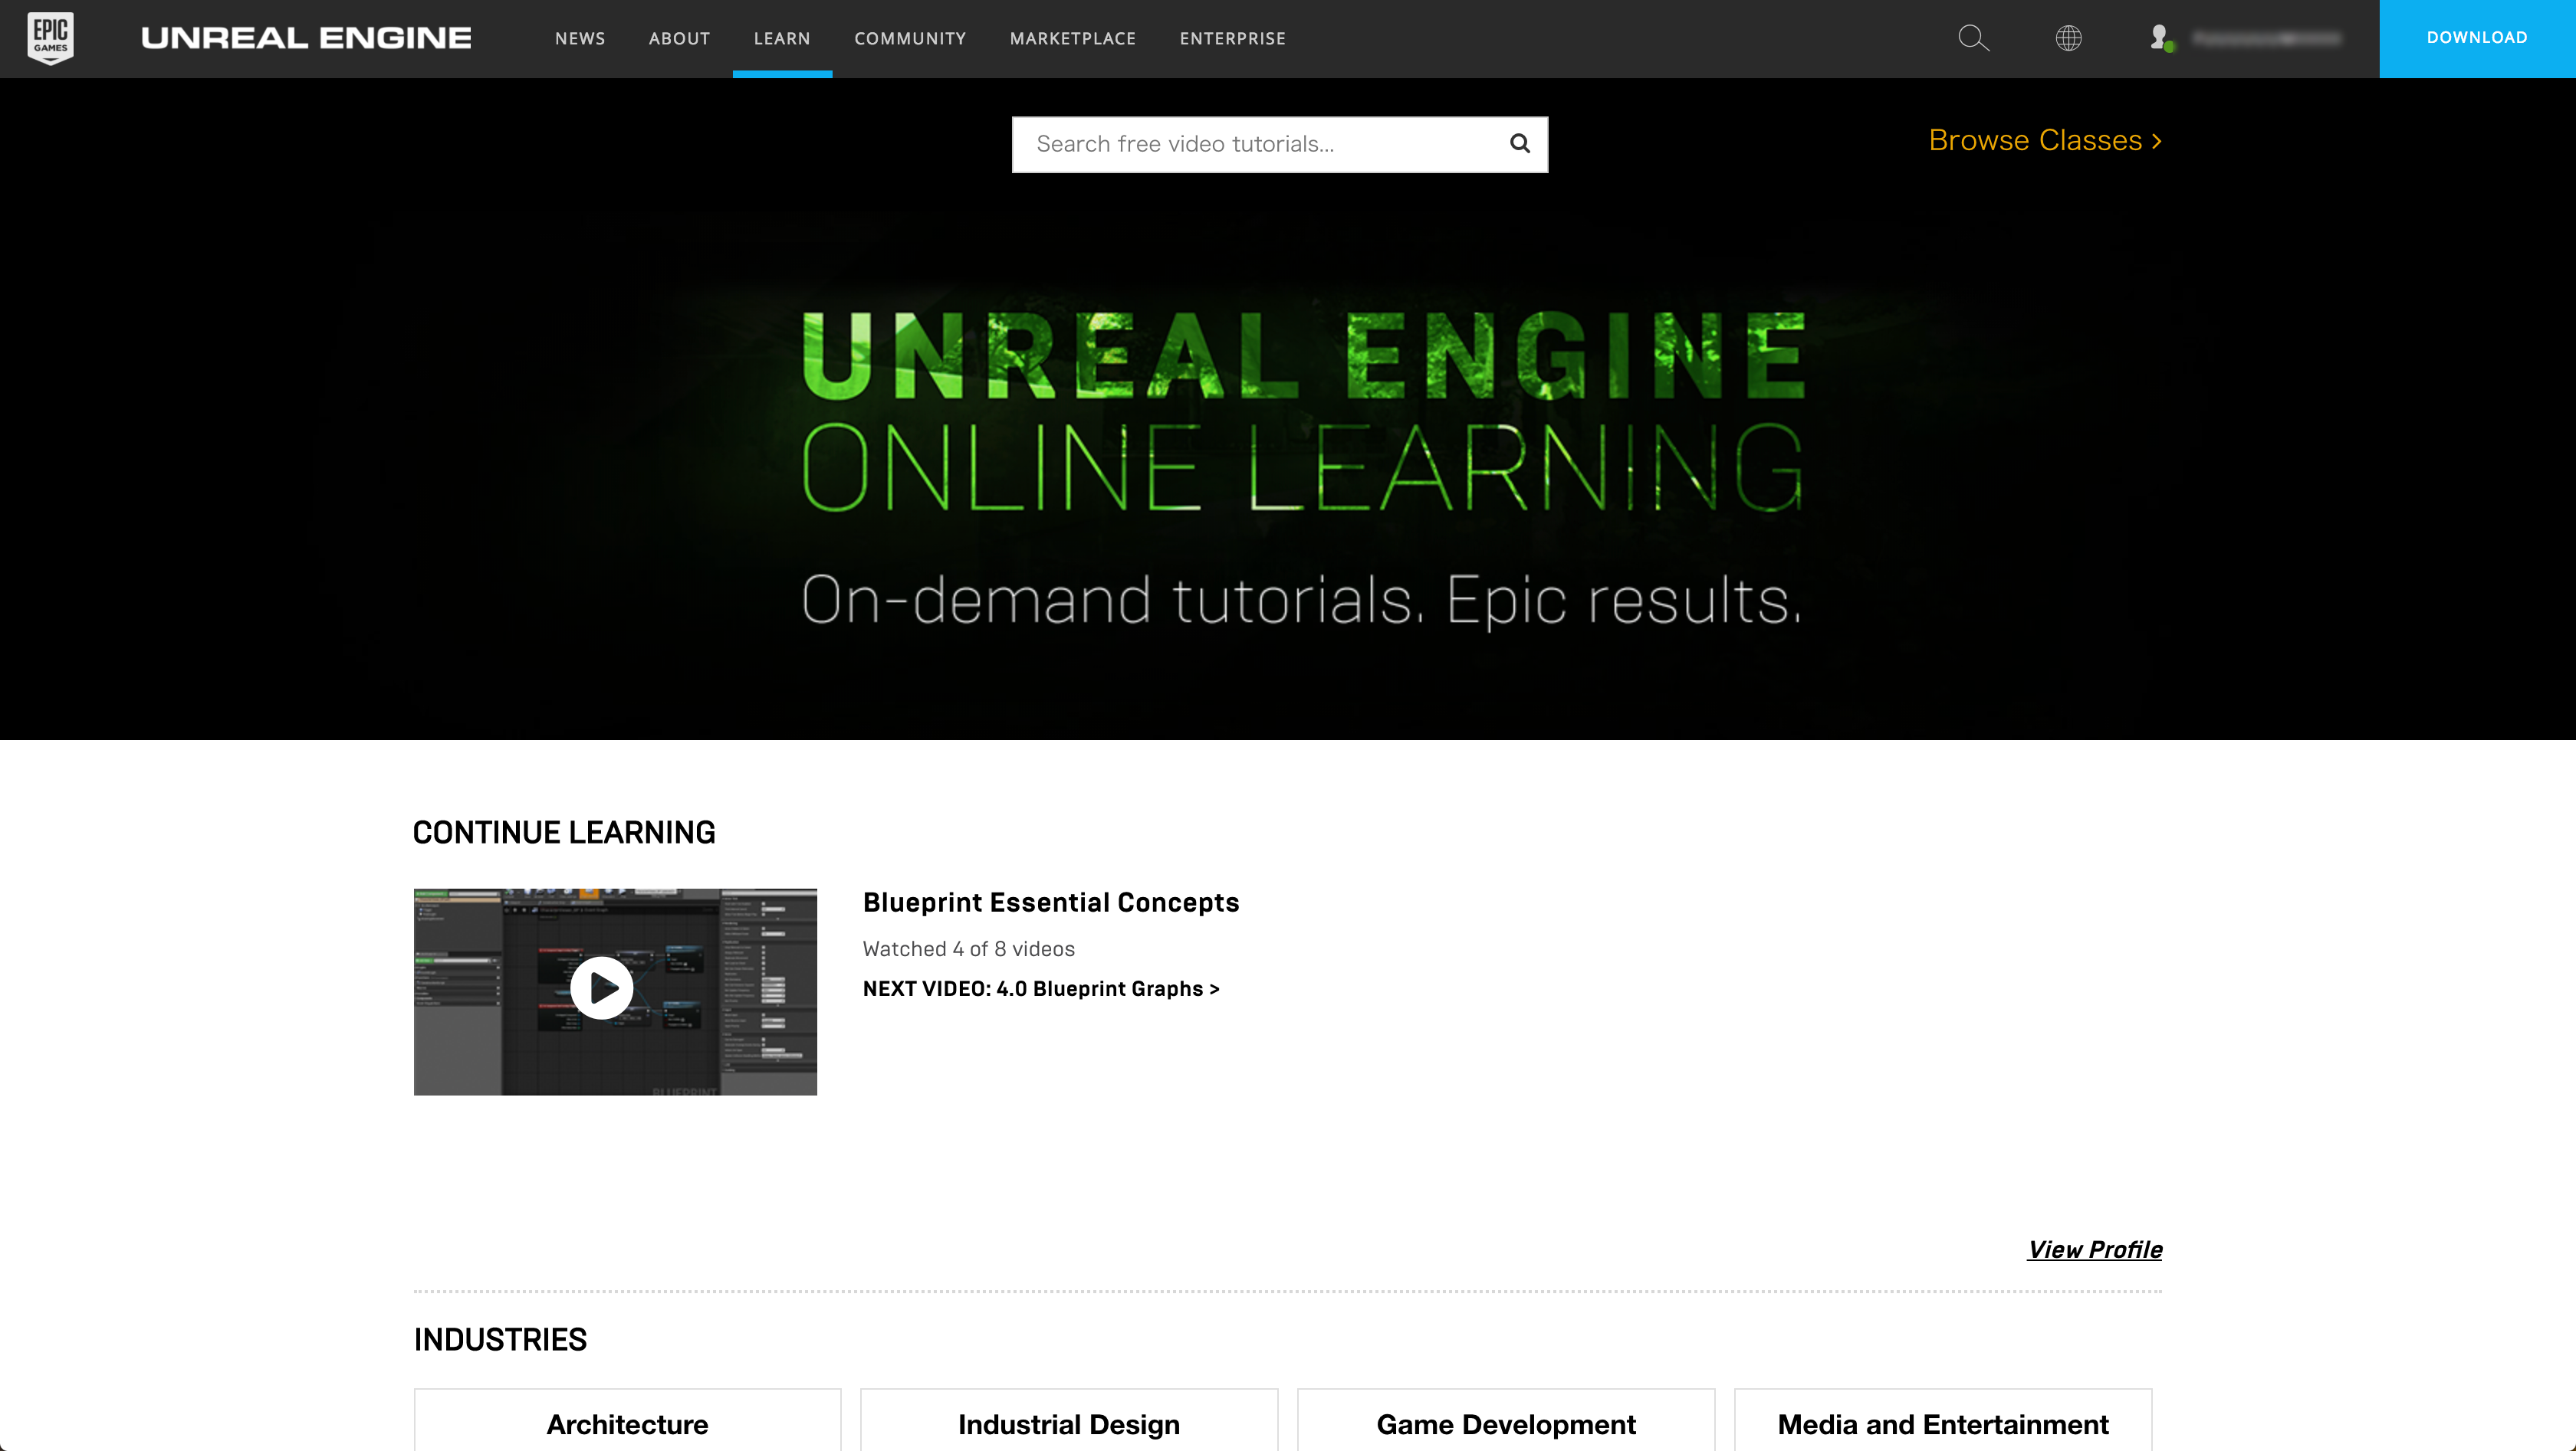The height and width of the screenshot is (1451, 2576).
Task: Open search using the magnifier icon
Action: 1973,38
